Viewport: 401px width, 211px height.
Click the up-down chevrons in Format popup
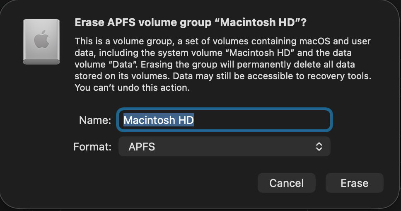[319, 146]
